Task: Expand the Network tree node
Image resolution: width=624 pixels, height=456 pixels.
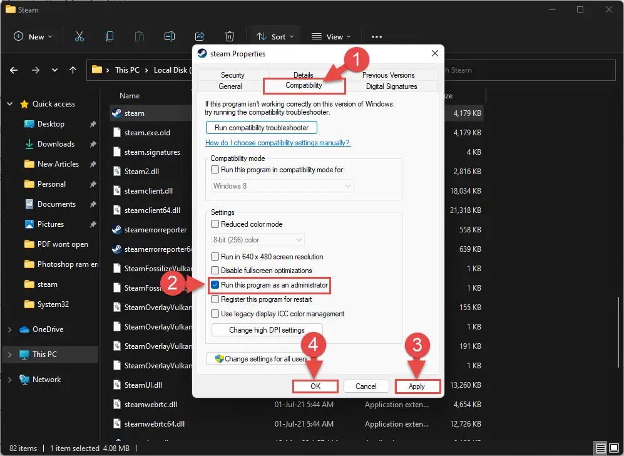Action: pyautogui.click(x=9, y=380)
